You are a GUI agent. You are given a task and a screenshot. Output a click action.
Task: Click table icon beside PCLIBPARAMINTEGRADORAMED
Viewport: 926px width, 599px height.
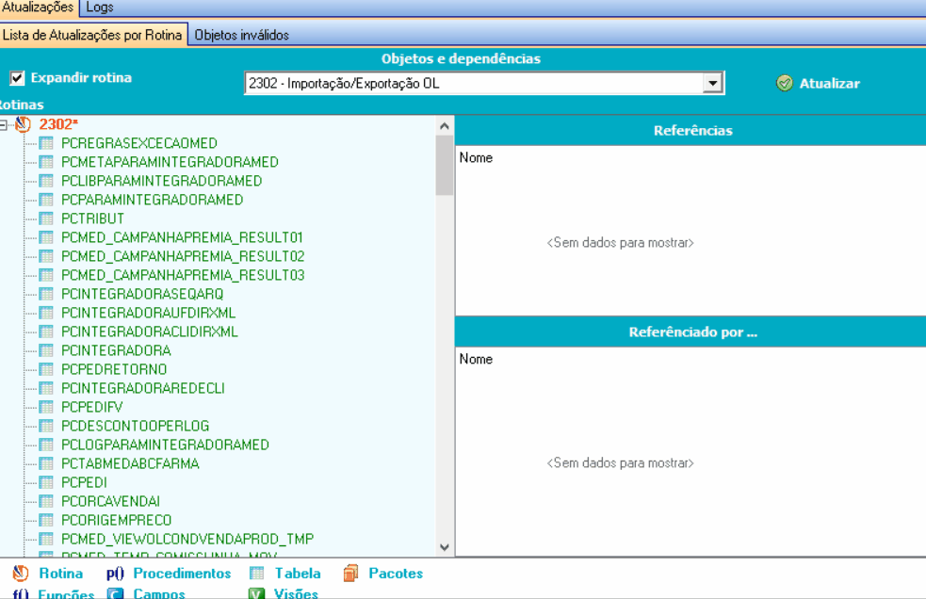coord(46,181)
